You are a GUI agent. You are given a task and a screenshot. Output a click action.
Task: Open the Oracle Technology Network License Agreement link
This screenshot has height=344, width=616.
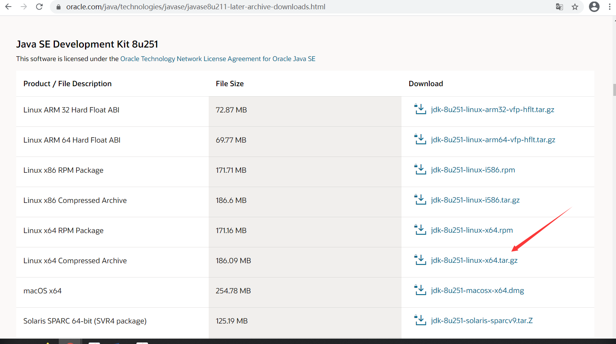pos(218,59)
